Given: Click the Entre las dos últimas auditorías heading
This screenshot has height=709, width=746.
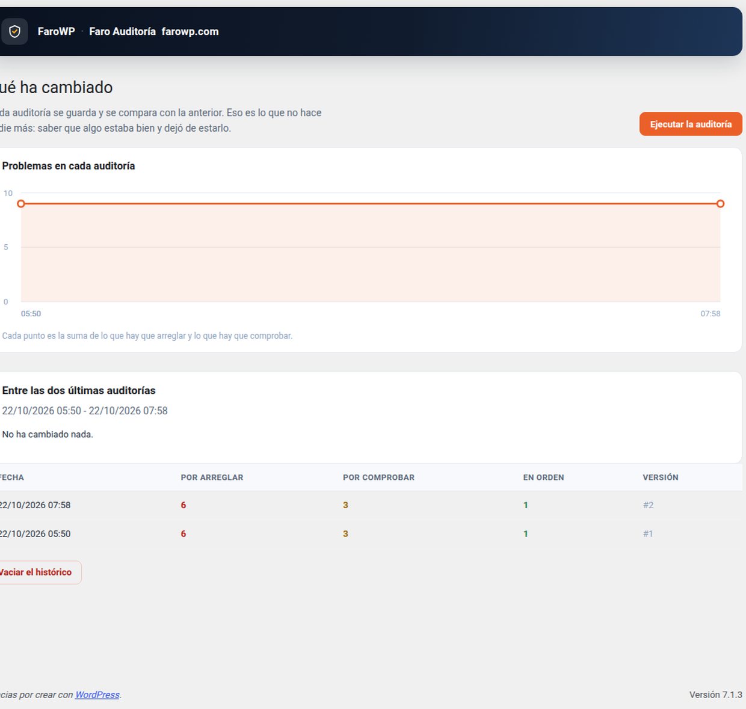Looking at the screenshot, I should [x=79, y=390].
